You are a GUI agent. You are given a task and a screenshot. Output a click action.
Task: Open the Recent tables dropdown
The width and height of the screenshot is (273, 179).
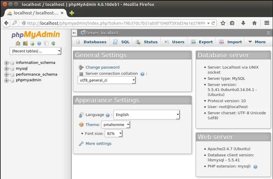tap(36, 51)
